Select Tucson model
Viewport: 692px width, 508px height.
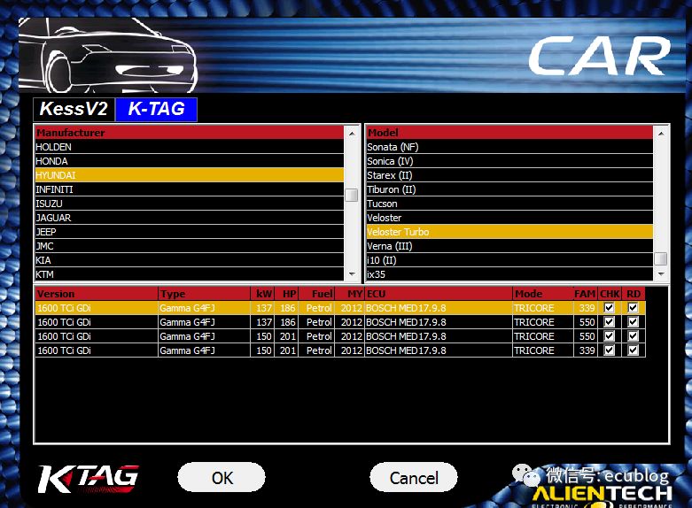pos(509,204)
